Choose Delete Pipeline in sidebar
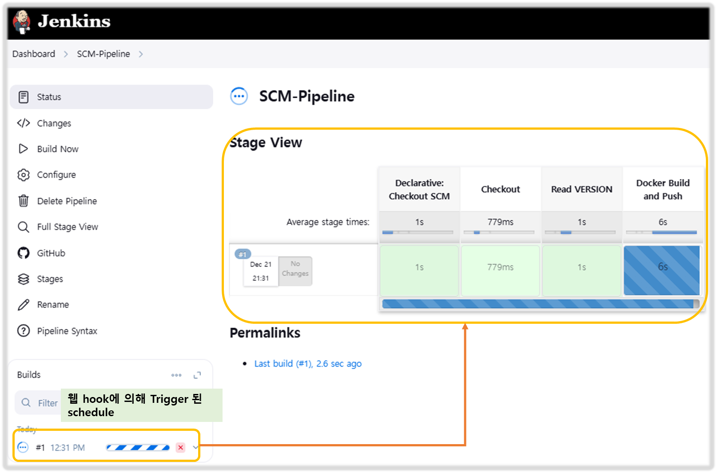 coord(67,201)
